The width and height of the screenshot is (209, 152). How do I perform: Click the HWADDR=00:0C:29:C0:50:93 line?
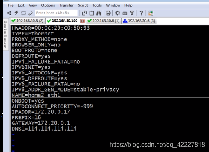click(50, 28)
